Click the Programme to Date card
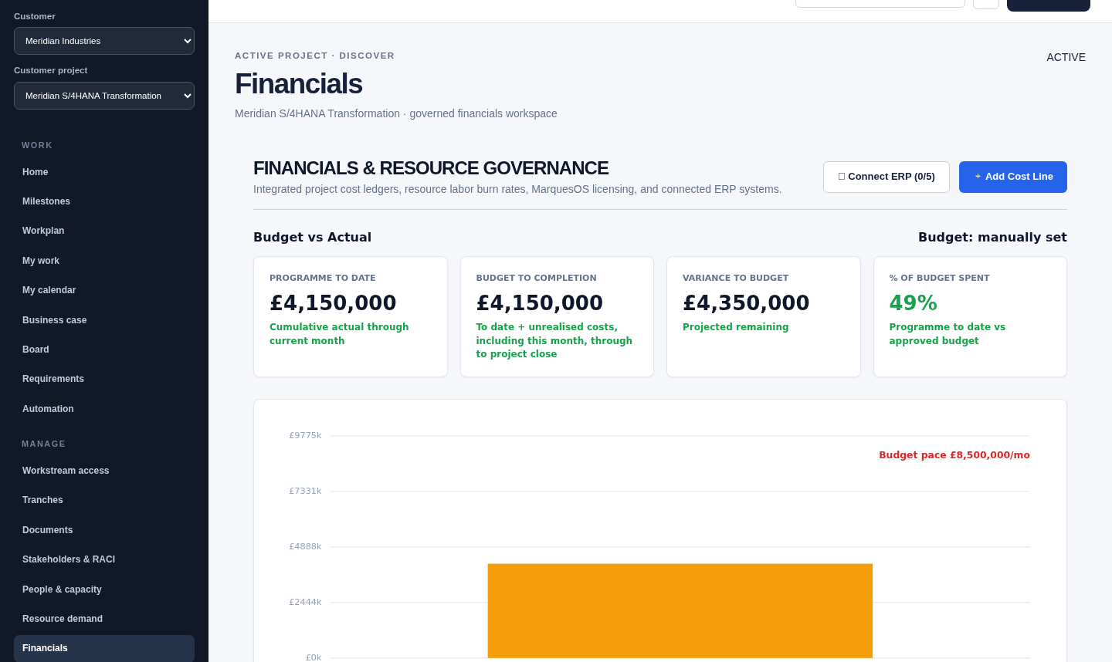Viewport: 1112px width, 662px height. click(351, 317)
